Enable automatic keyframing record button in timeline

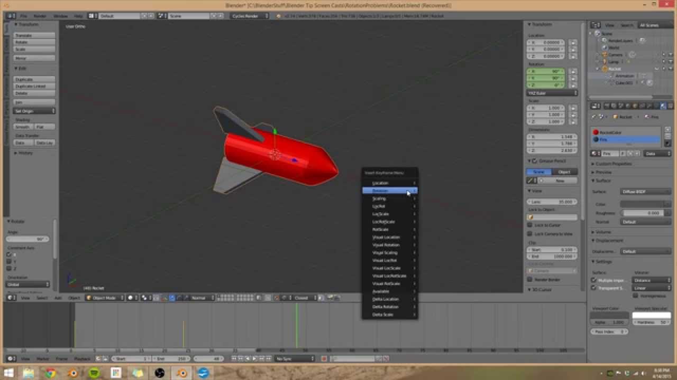(324, 359)
